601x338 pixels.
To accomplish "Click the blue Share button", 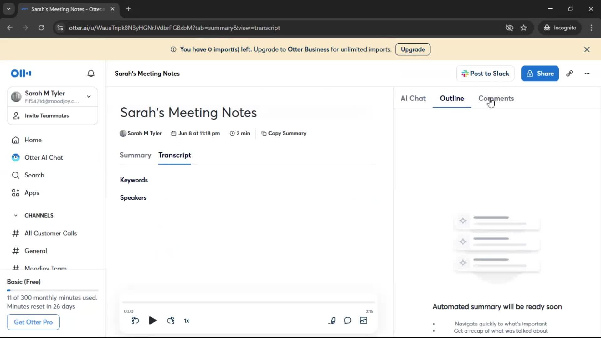I will pyautogui.click(x=540, y=74).
